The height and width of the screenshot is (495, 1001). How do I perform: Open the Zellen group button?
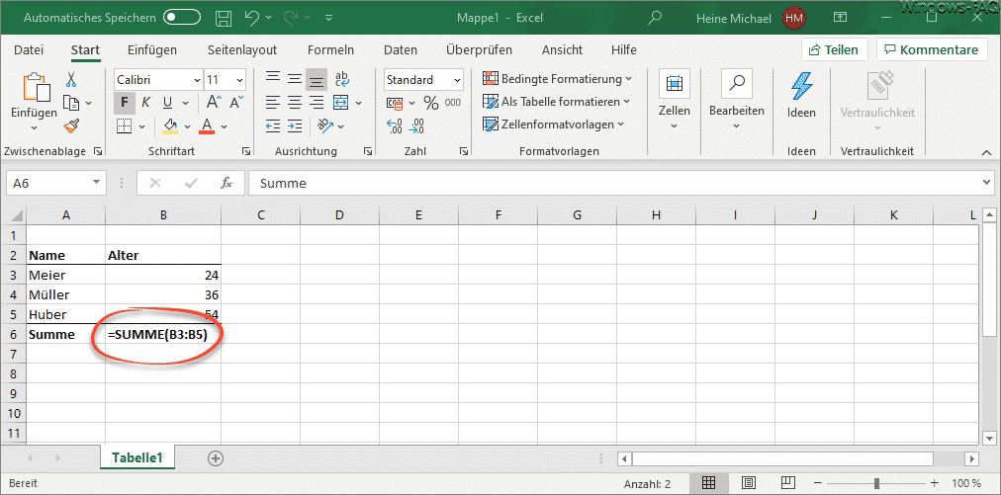point(675,101)
